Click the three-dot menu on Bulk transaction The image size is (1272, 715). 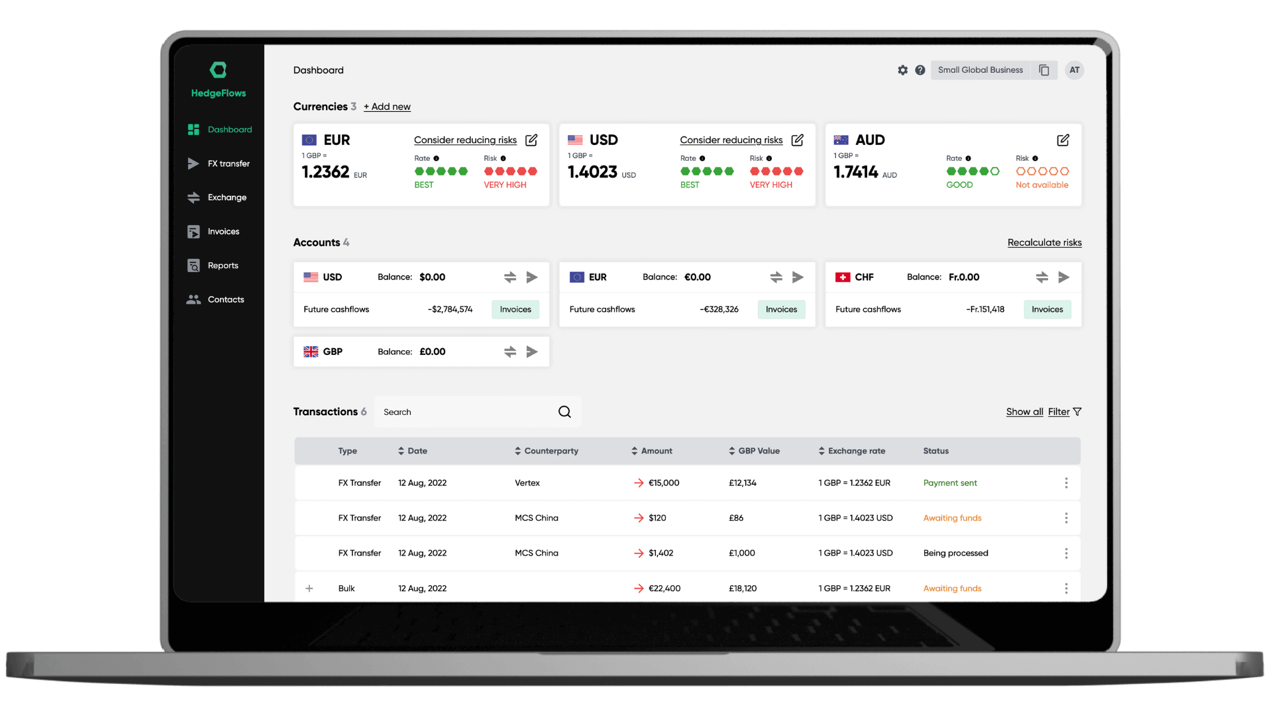1067,589
